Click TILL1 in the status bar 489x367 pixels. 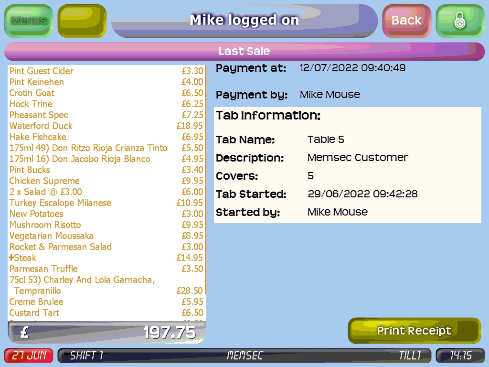point(410,356)
